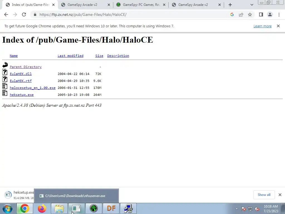
Task: Click the 2004-04-22 06:14 date text
Action: 73,74
